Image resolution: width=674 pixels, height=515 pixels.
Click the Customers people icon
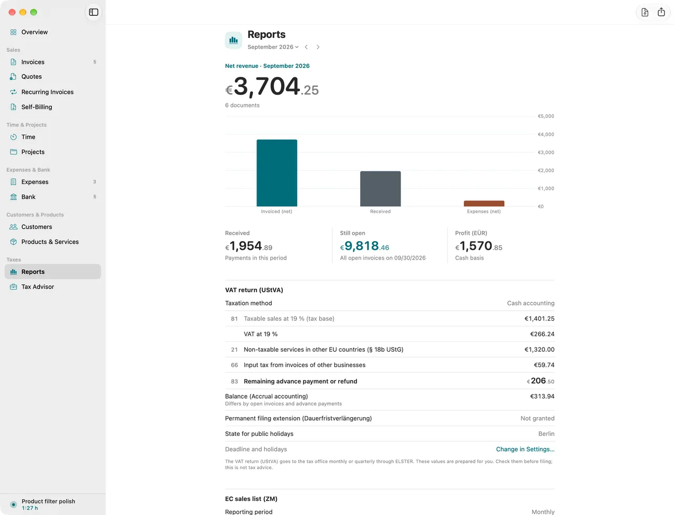pos(14,227)
